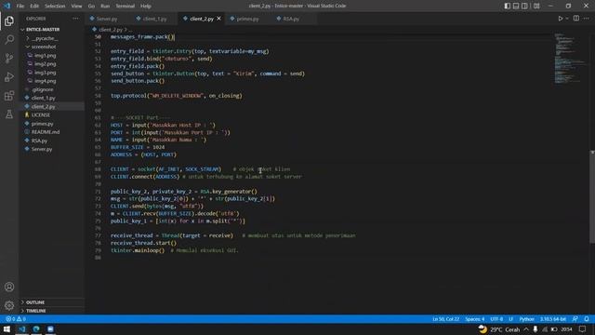Open the run options dropdown arrow
Image resolution: width=595 pixels, height=335 pixels.
tap(567, 19)
